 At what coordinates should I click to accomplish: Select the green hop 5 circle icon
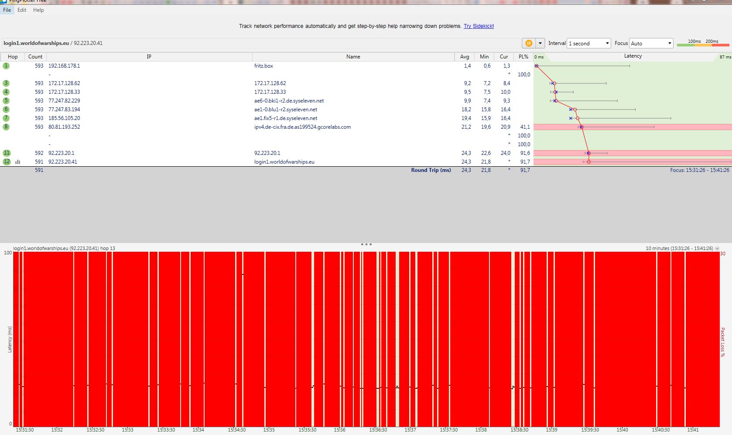(x=6, y=101)
